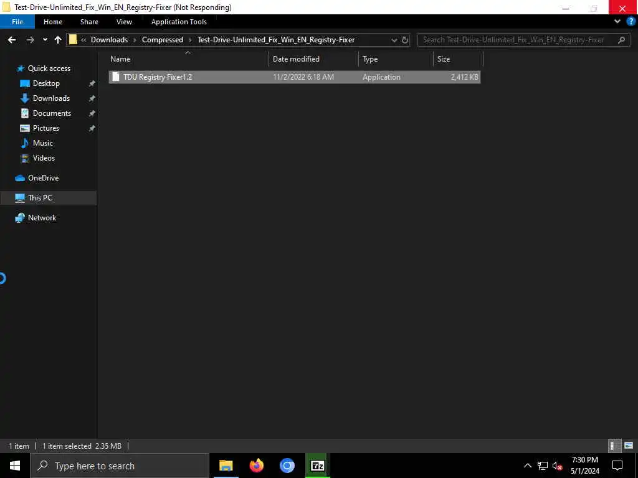Open Documents in the navigation pane

52,113
